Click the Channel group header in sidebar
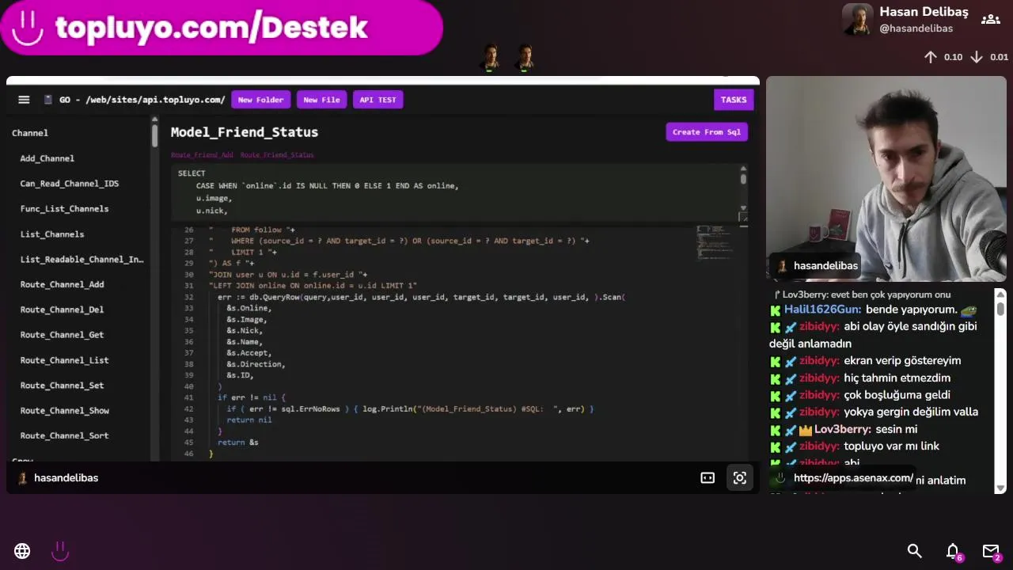 [30, 133]
